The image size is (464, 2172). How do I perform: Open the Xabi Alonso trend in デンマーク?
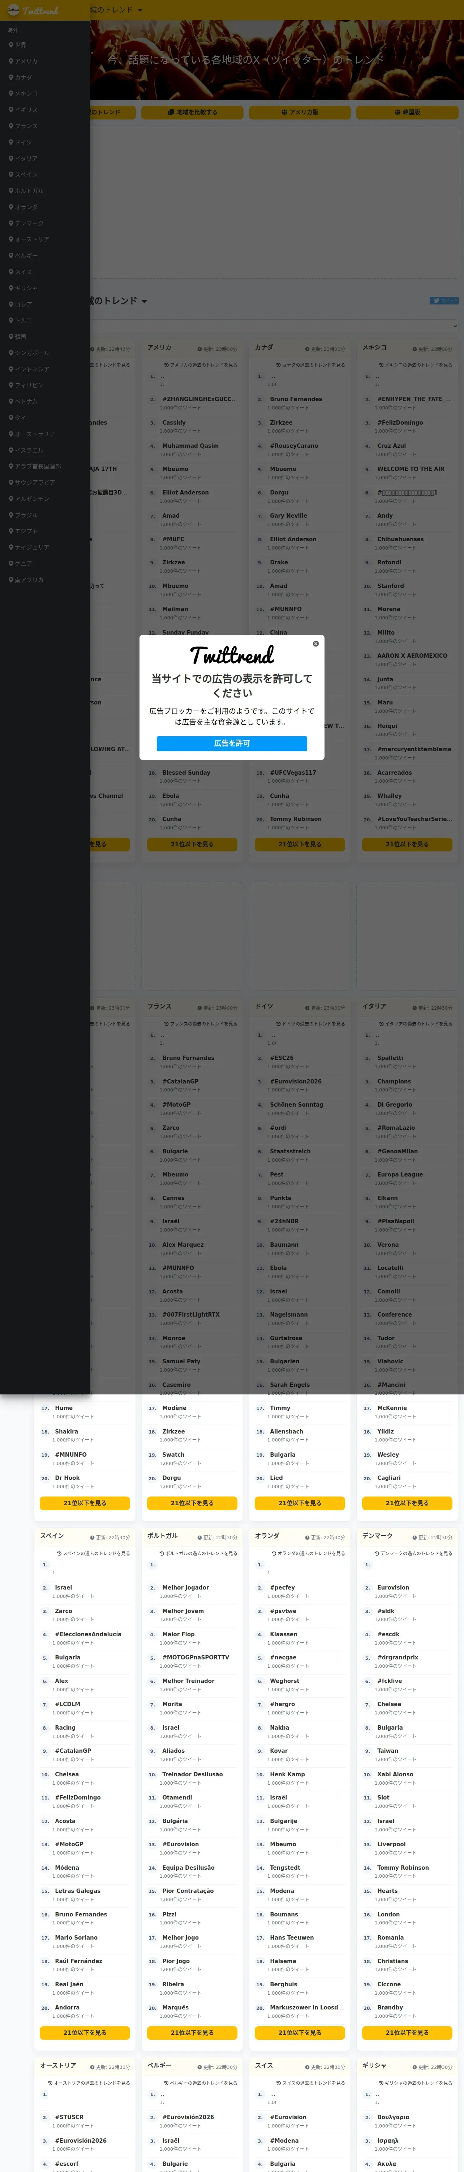(x=395, y=1774)
